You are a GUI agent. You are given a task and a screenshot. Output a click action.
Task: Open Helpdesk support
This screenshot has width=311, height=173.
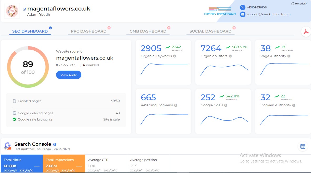tap(299, 3)
